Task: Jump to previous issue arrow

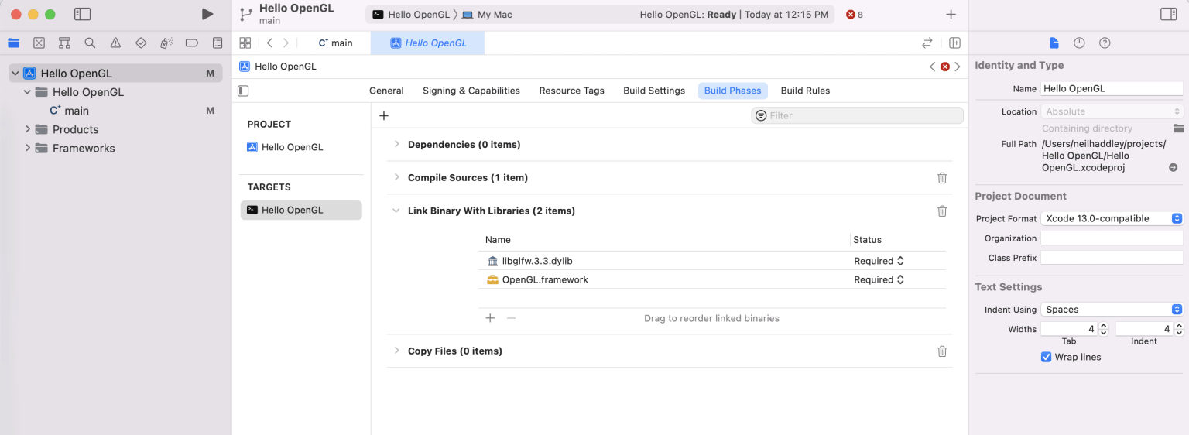Action: [932, 67]
